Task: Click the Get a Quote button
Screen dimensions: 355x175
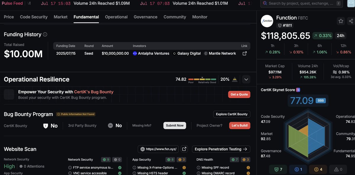Action: [239, 94]
